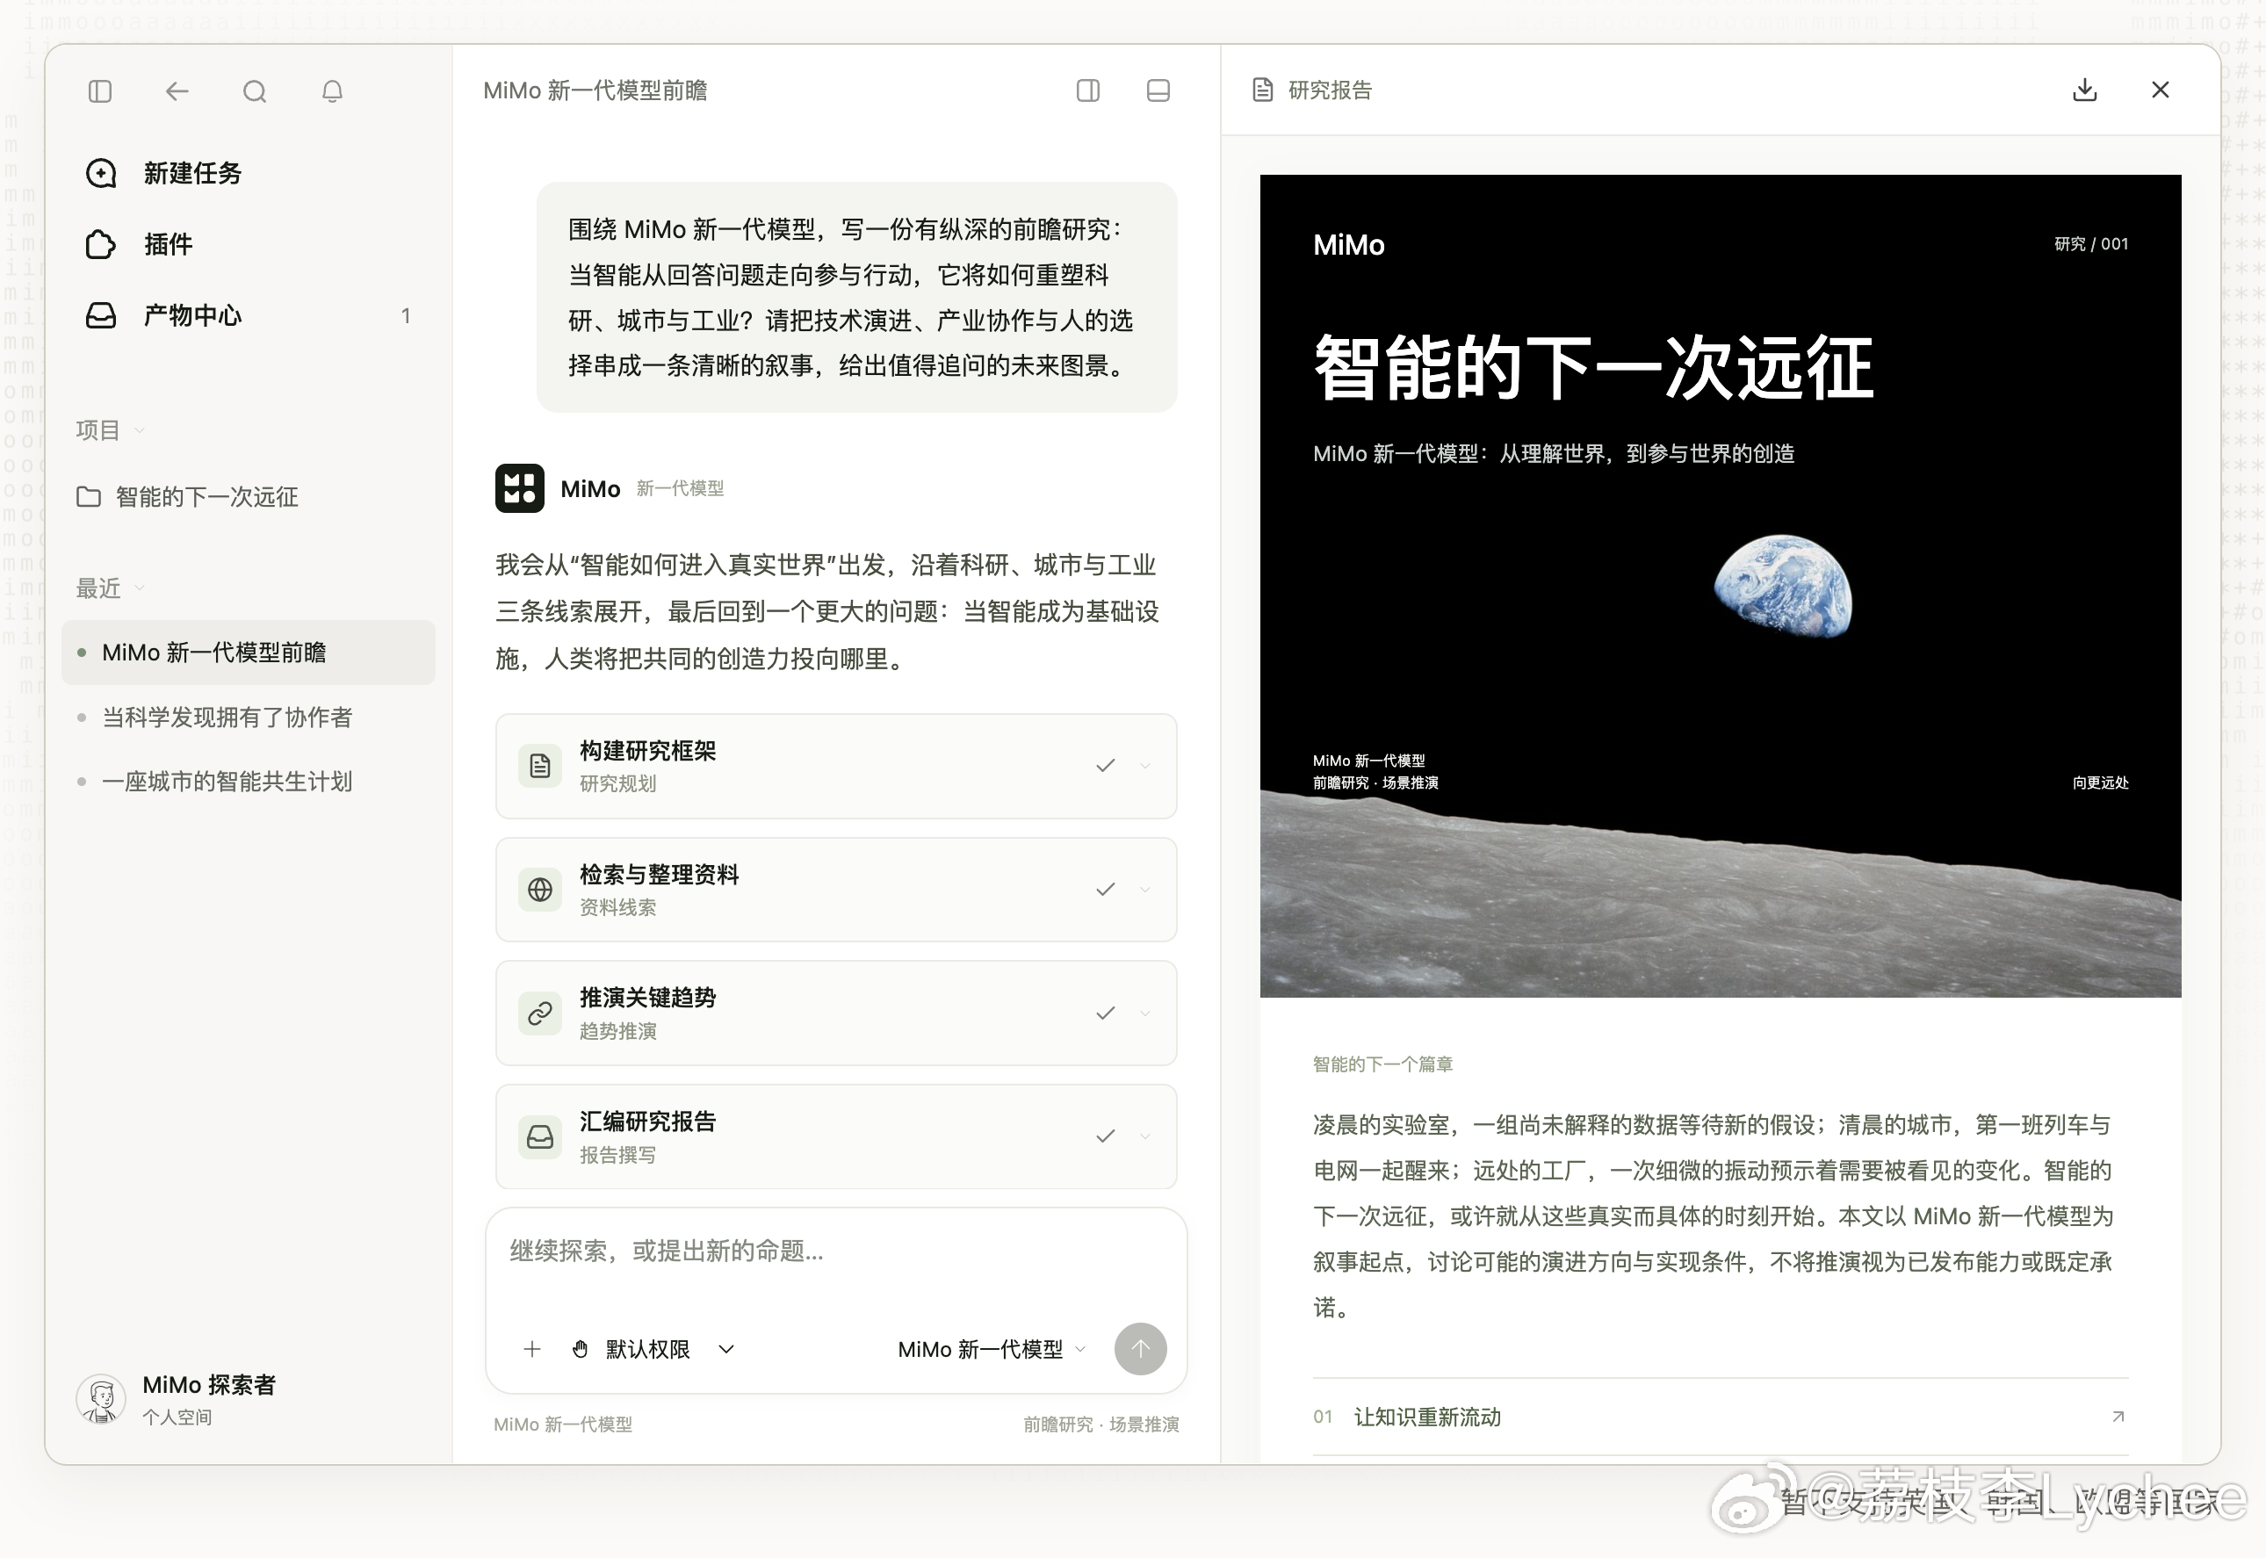Click checkmark on 检索与整理资料 step
This screenshot has height=1558, width=2266.
point(1105,890)
